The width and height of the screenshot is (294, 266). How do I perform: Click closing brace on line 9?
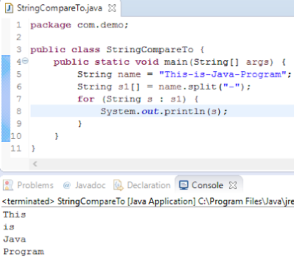(x=79, y=123)
